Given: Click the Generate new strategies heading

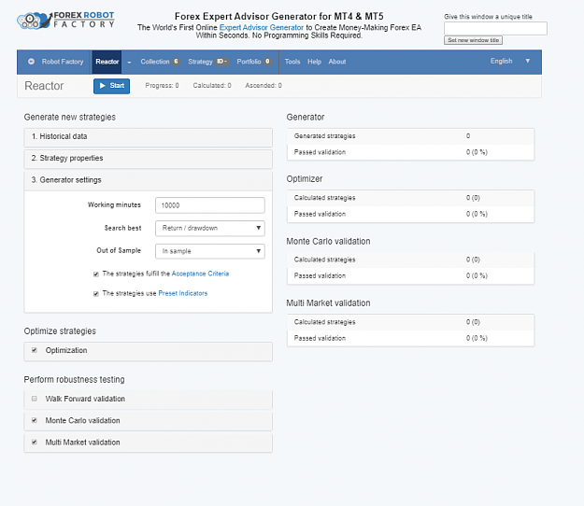Looking at the screenshot, I should pos(70,118).
